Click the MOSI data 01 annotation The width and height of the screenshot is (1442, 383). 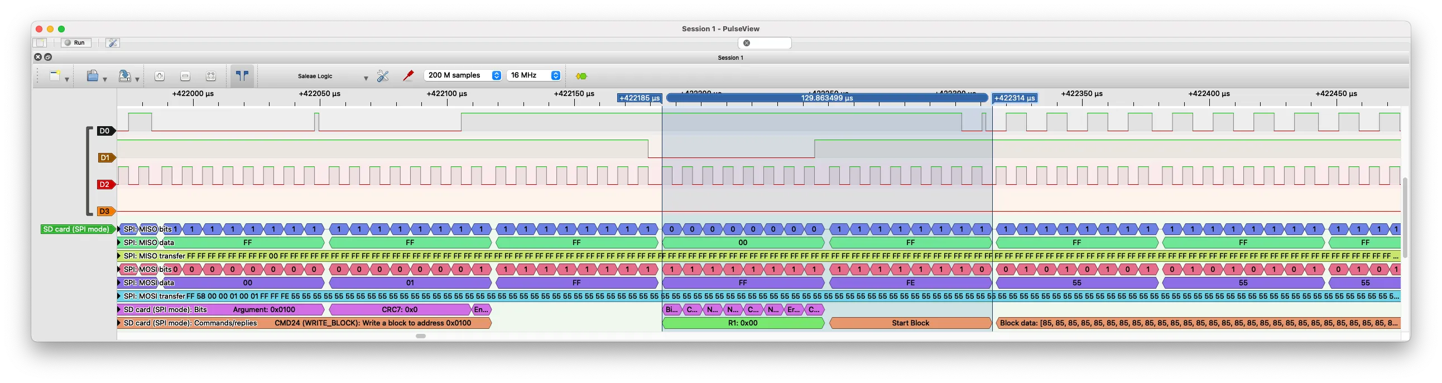click(x=410, y=283)
